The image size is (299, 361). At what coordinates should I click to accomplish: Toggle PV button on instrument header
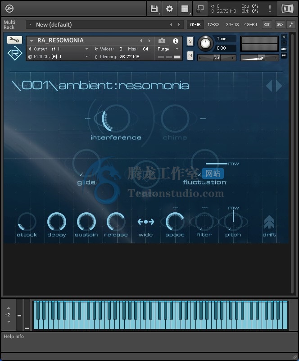coord(284,55)
